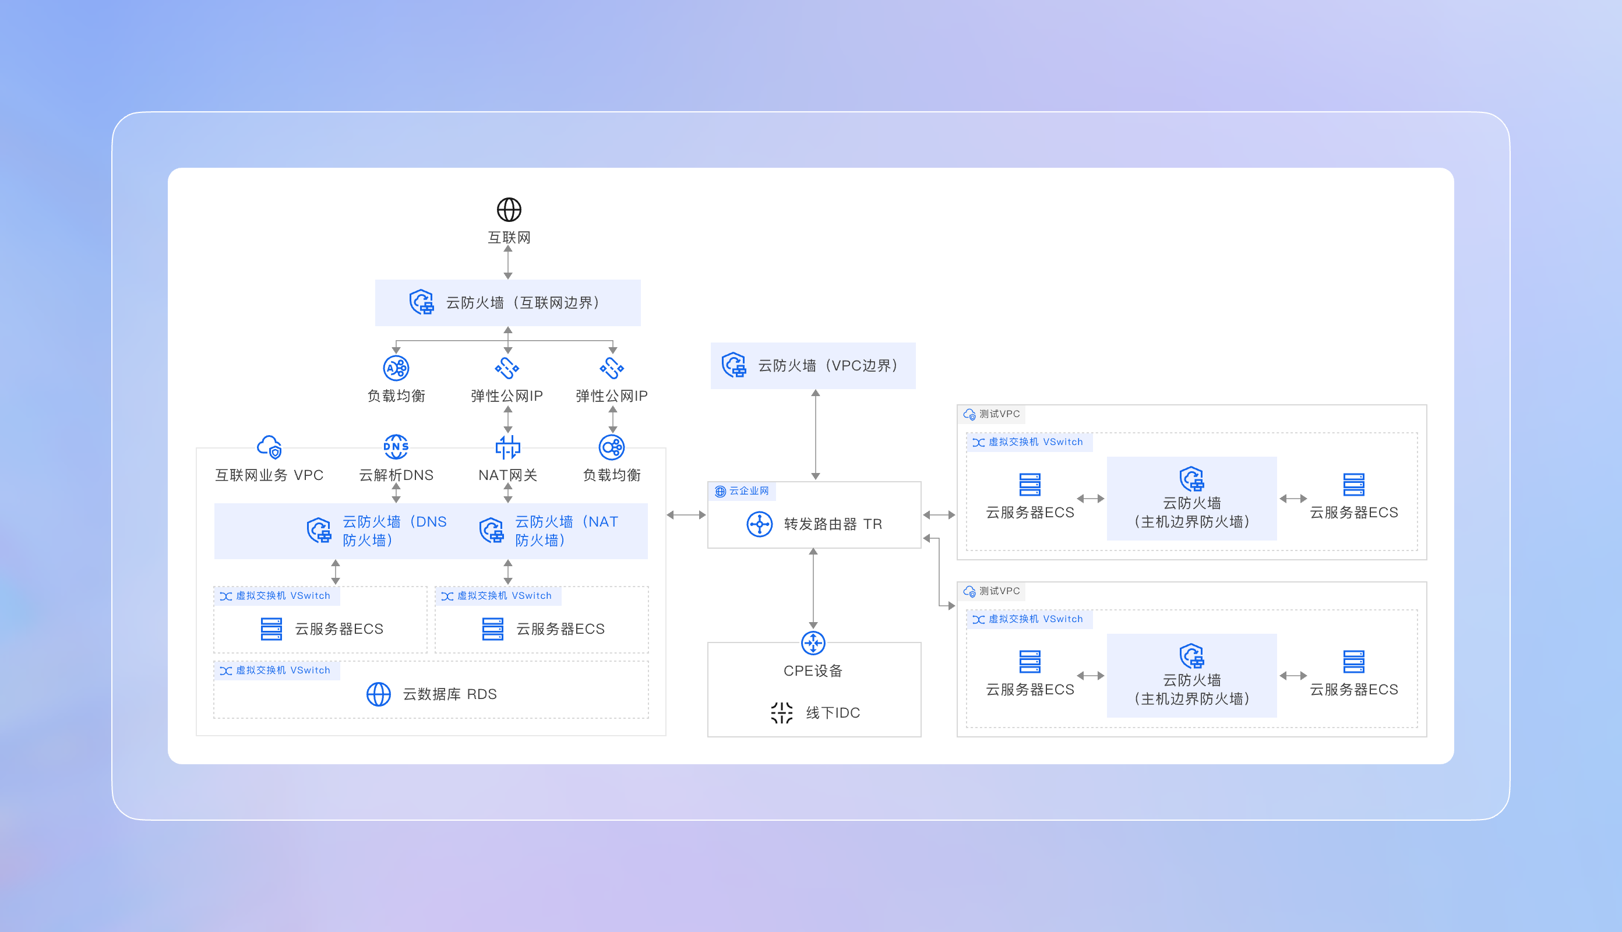Viewport: 1622px width, 932px height.
Task: Click the 线下IDC icon
Action: [781, 712]
